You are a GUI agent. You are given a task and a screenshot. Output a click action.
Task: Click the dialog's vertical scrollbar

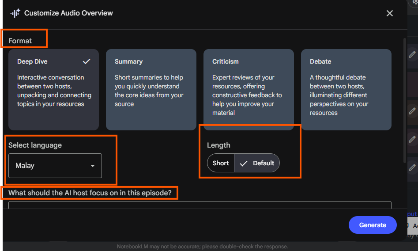point(405,99)
